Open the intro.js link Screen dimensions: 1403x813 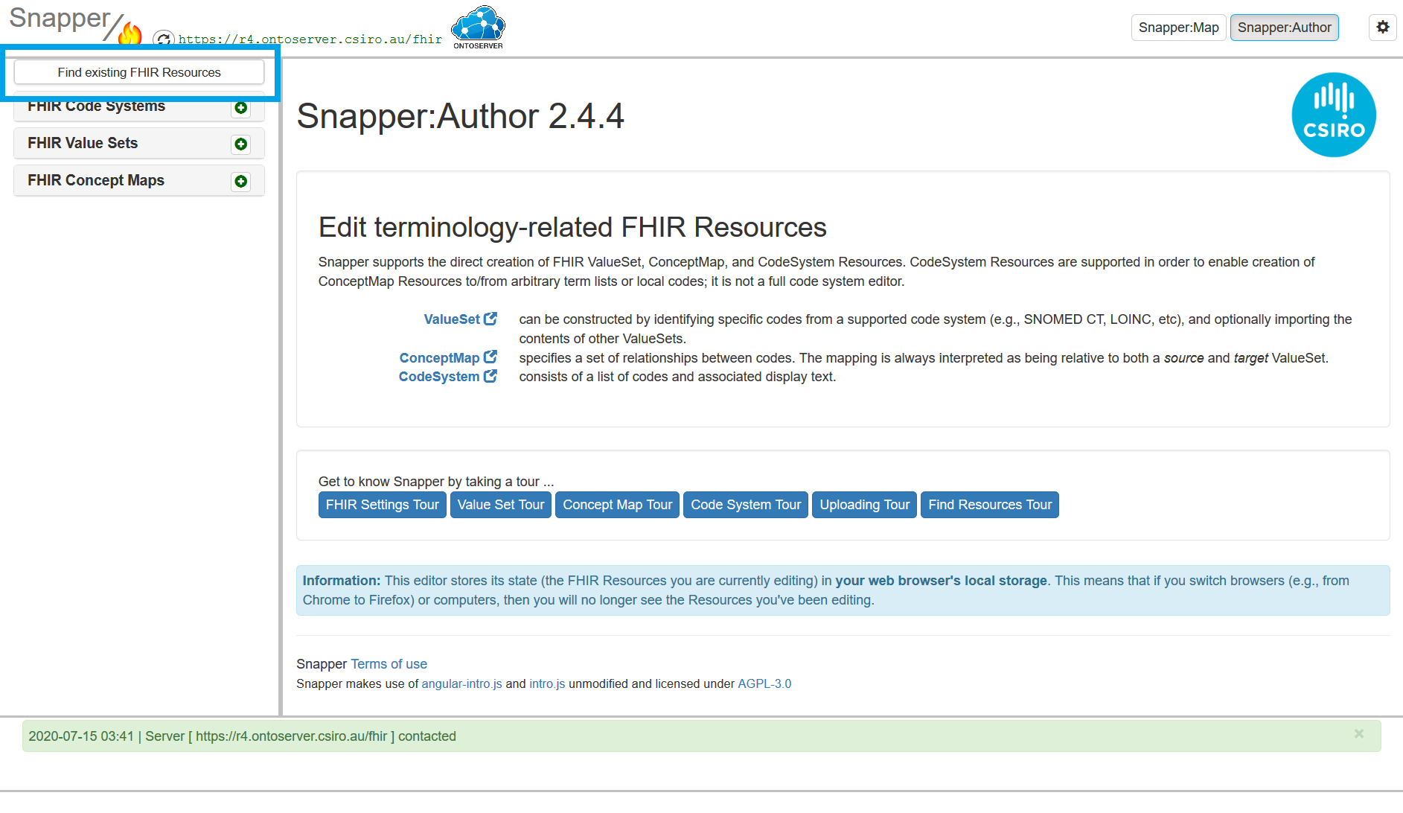click(547, 683)
